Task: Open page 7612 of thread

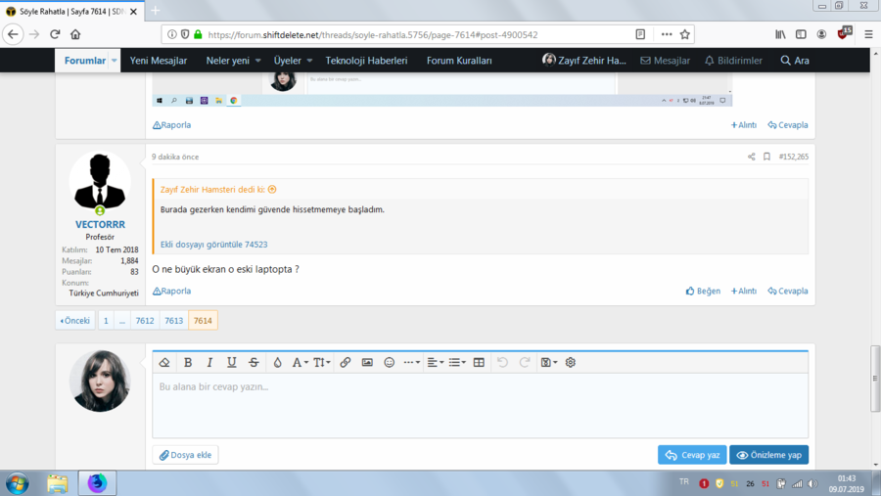Action: tap(145, 321)
